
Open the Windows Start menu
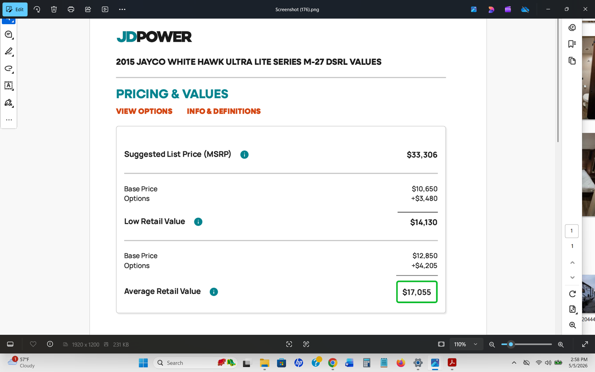[143, 363]
